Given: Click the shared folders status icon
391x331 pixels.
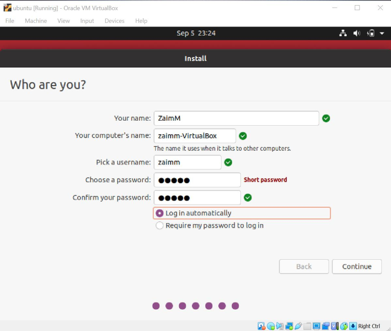Looking at the screenshot, I should (x=307, y=326).
